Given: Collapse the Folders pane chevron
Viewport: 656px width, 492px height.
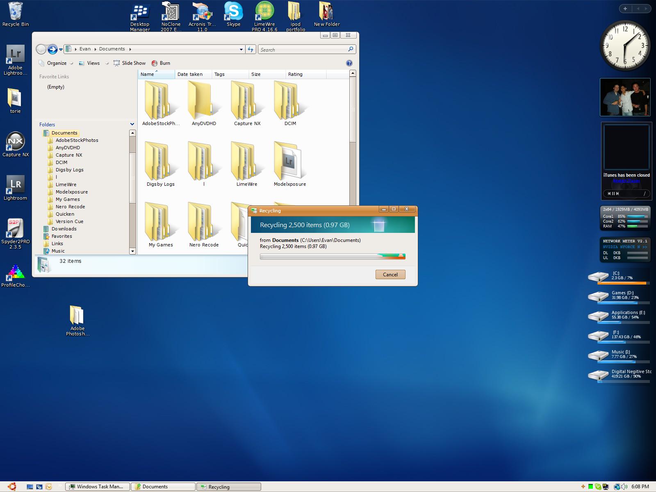Looking at the screenshot, I should (132, 124).
